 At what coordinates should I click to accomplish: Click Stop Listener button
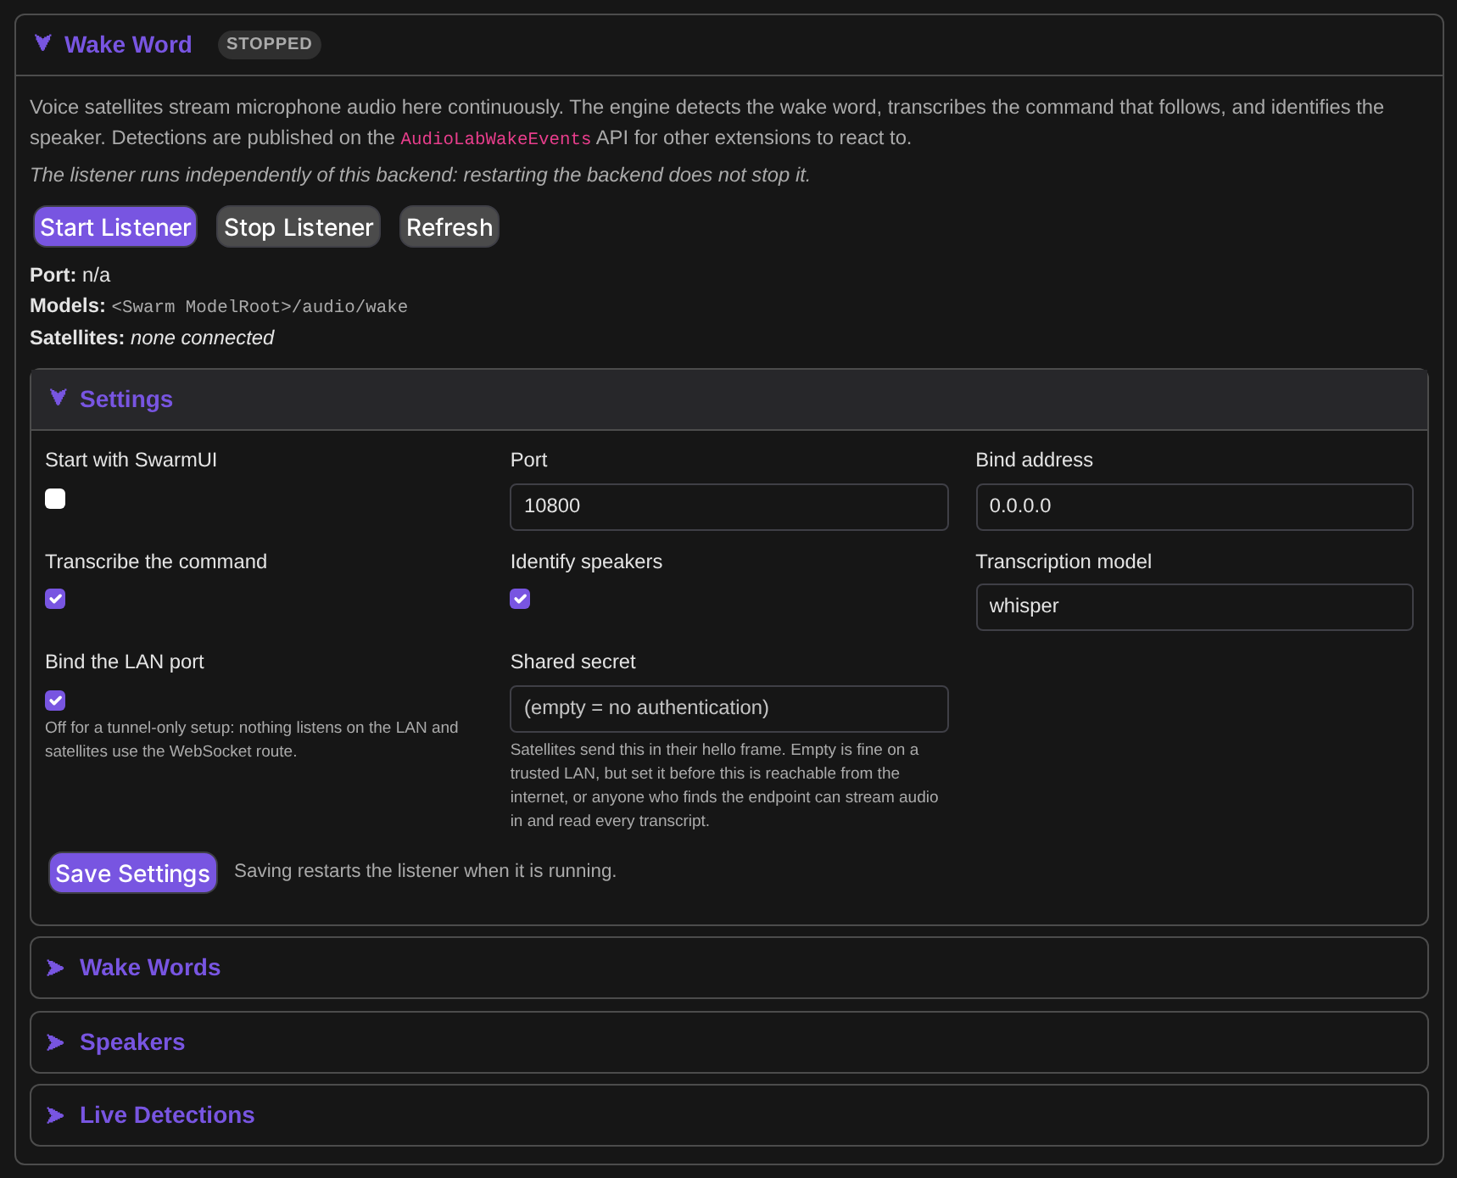299,227
